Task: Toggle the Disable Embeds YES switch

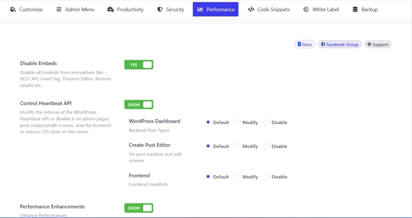Action: [139, 65]
